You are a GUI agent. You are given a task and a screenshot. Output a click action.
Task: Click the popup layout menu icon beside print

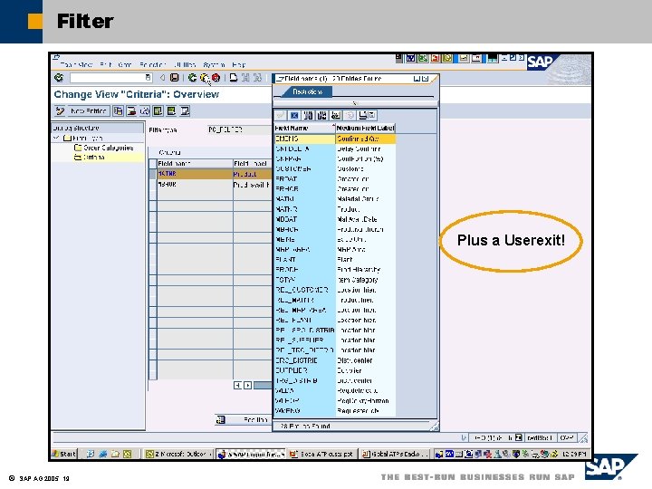pos(372,115)
